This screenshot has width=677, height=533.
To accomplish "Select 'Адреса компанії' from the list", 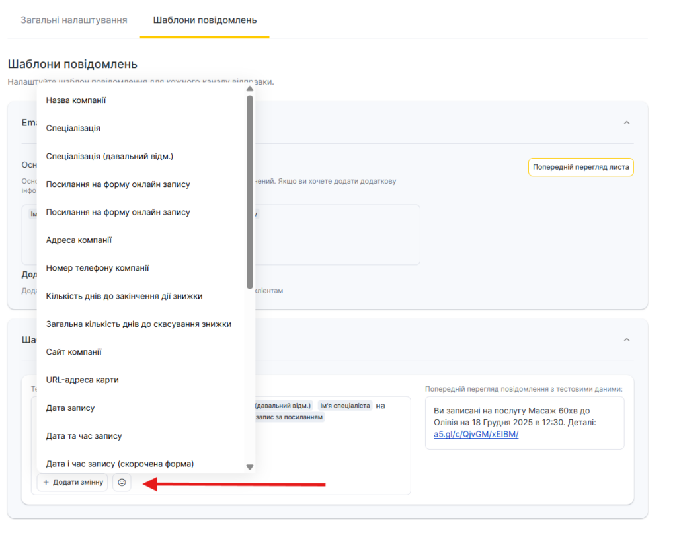I will pyautogui.click(x=79, y=240).
